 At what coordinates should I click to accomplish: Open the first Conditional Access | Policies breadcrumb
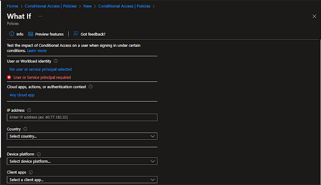click(x=51, y=6)
